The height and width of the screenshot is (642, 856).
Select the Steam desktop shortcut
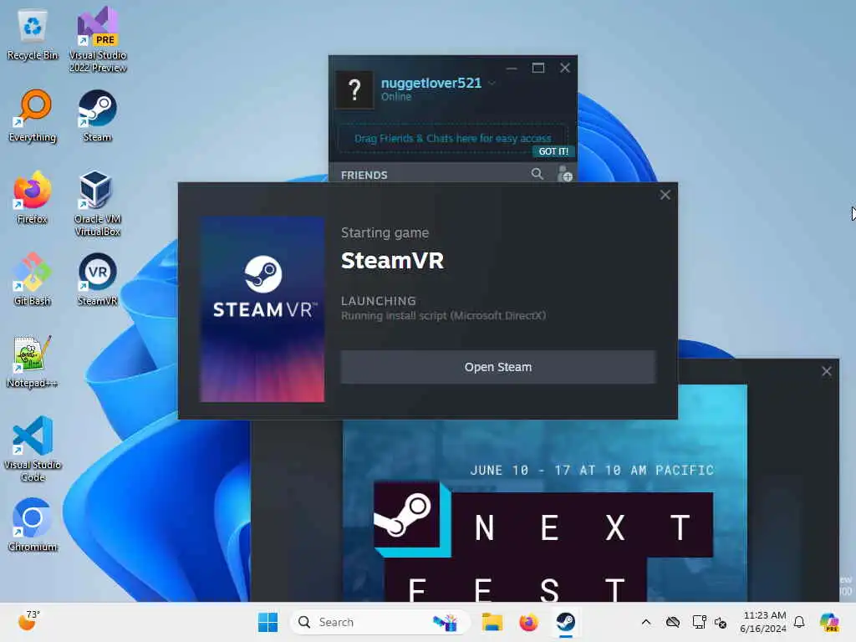pos(97,116)
